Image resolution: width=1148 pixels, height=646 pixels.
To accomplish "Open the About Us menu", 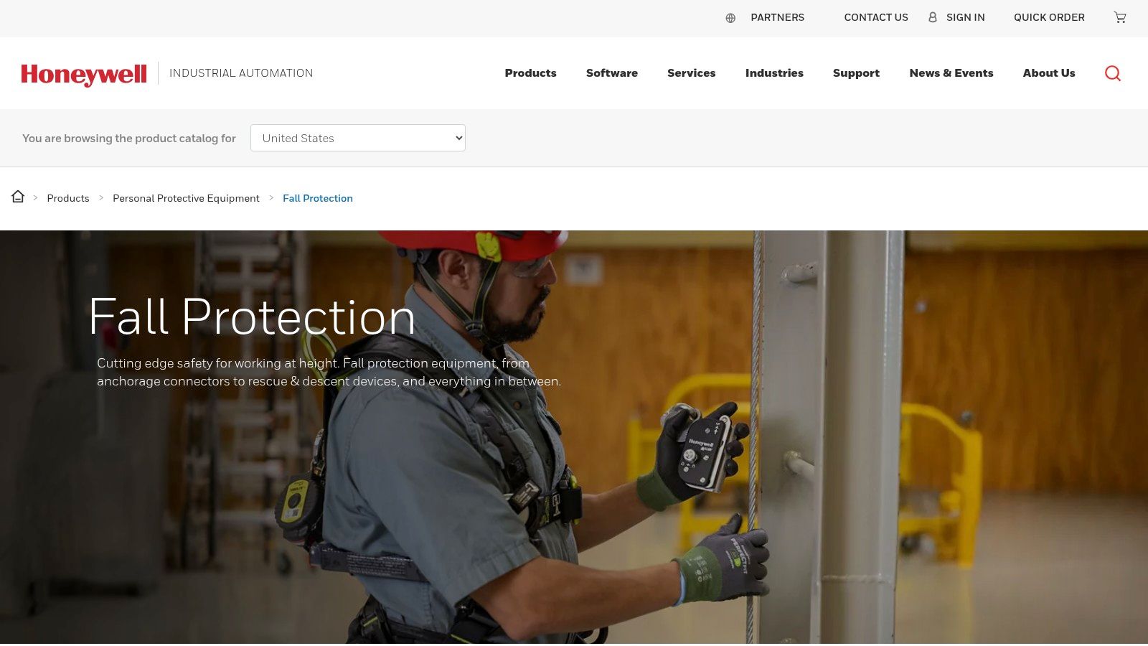I will click(1049, 73).
